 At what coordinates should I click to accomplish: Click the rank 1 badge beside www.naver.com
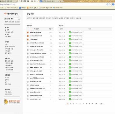coord(28,32)
